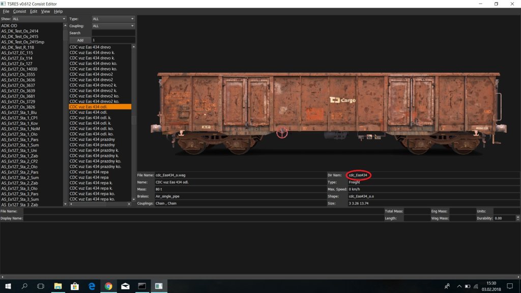Click the Search input field
Screen dimensions: 521x293
[113, 33]
